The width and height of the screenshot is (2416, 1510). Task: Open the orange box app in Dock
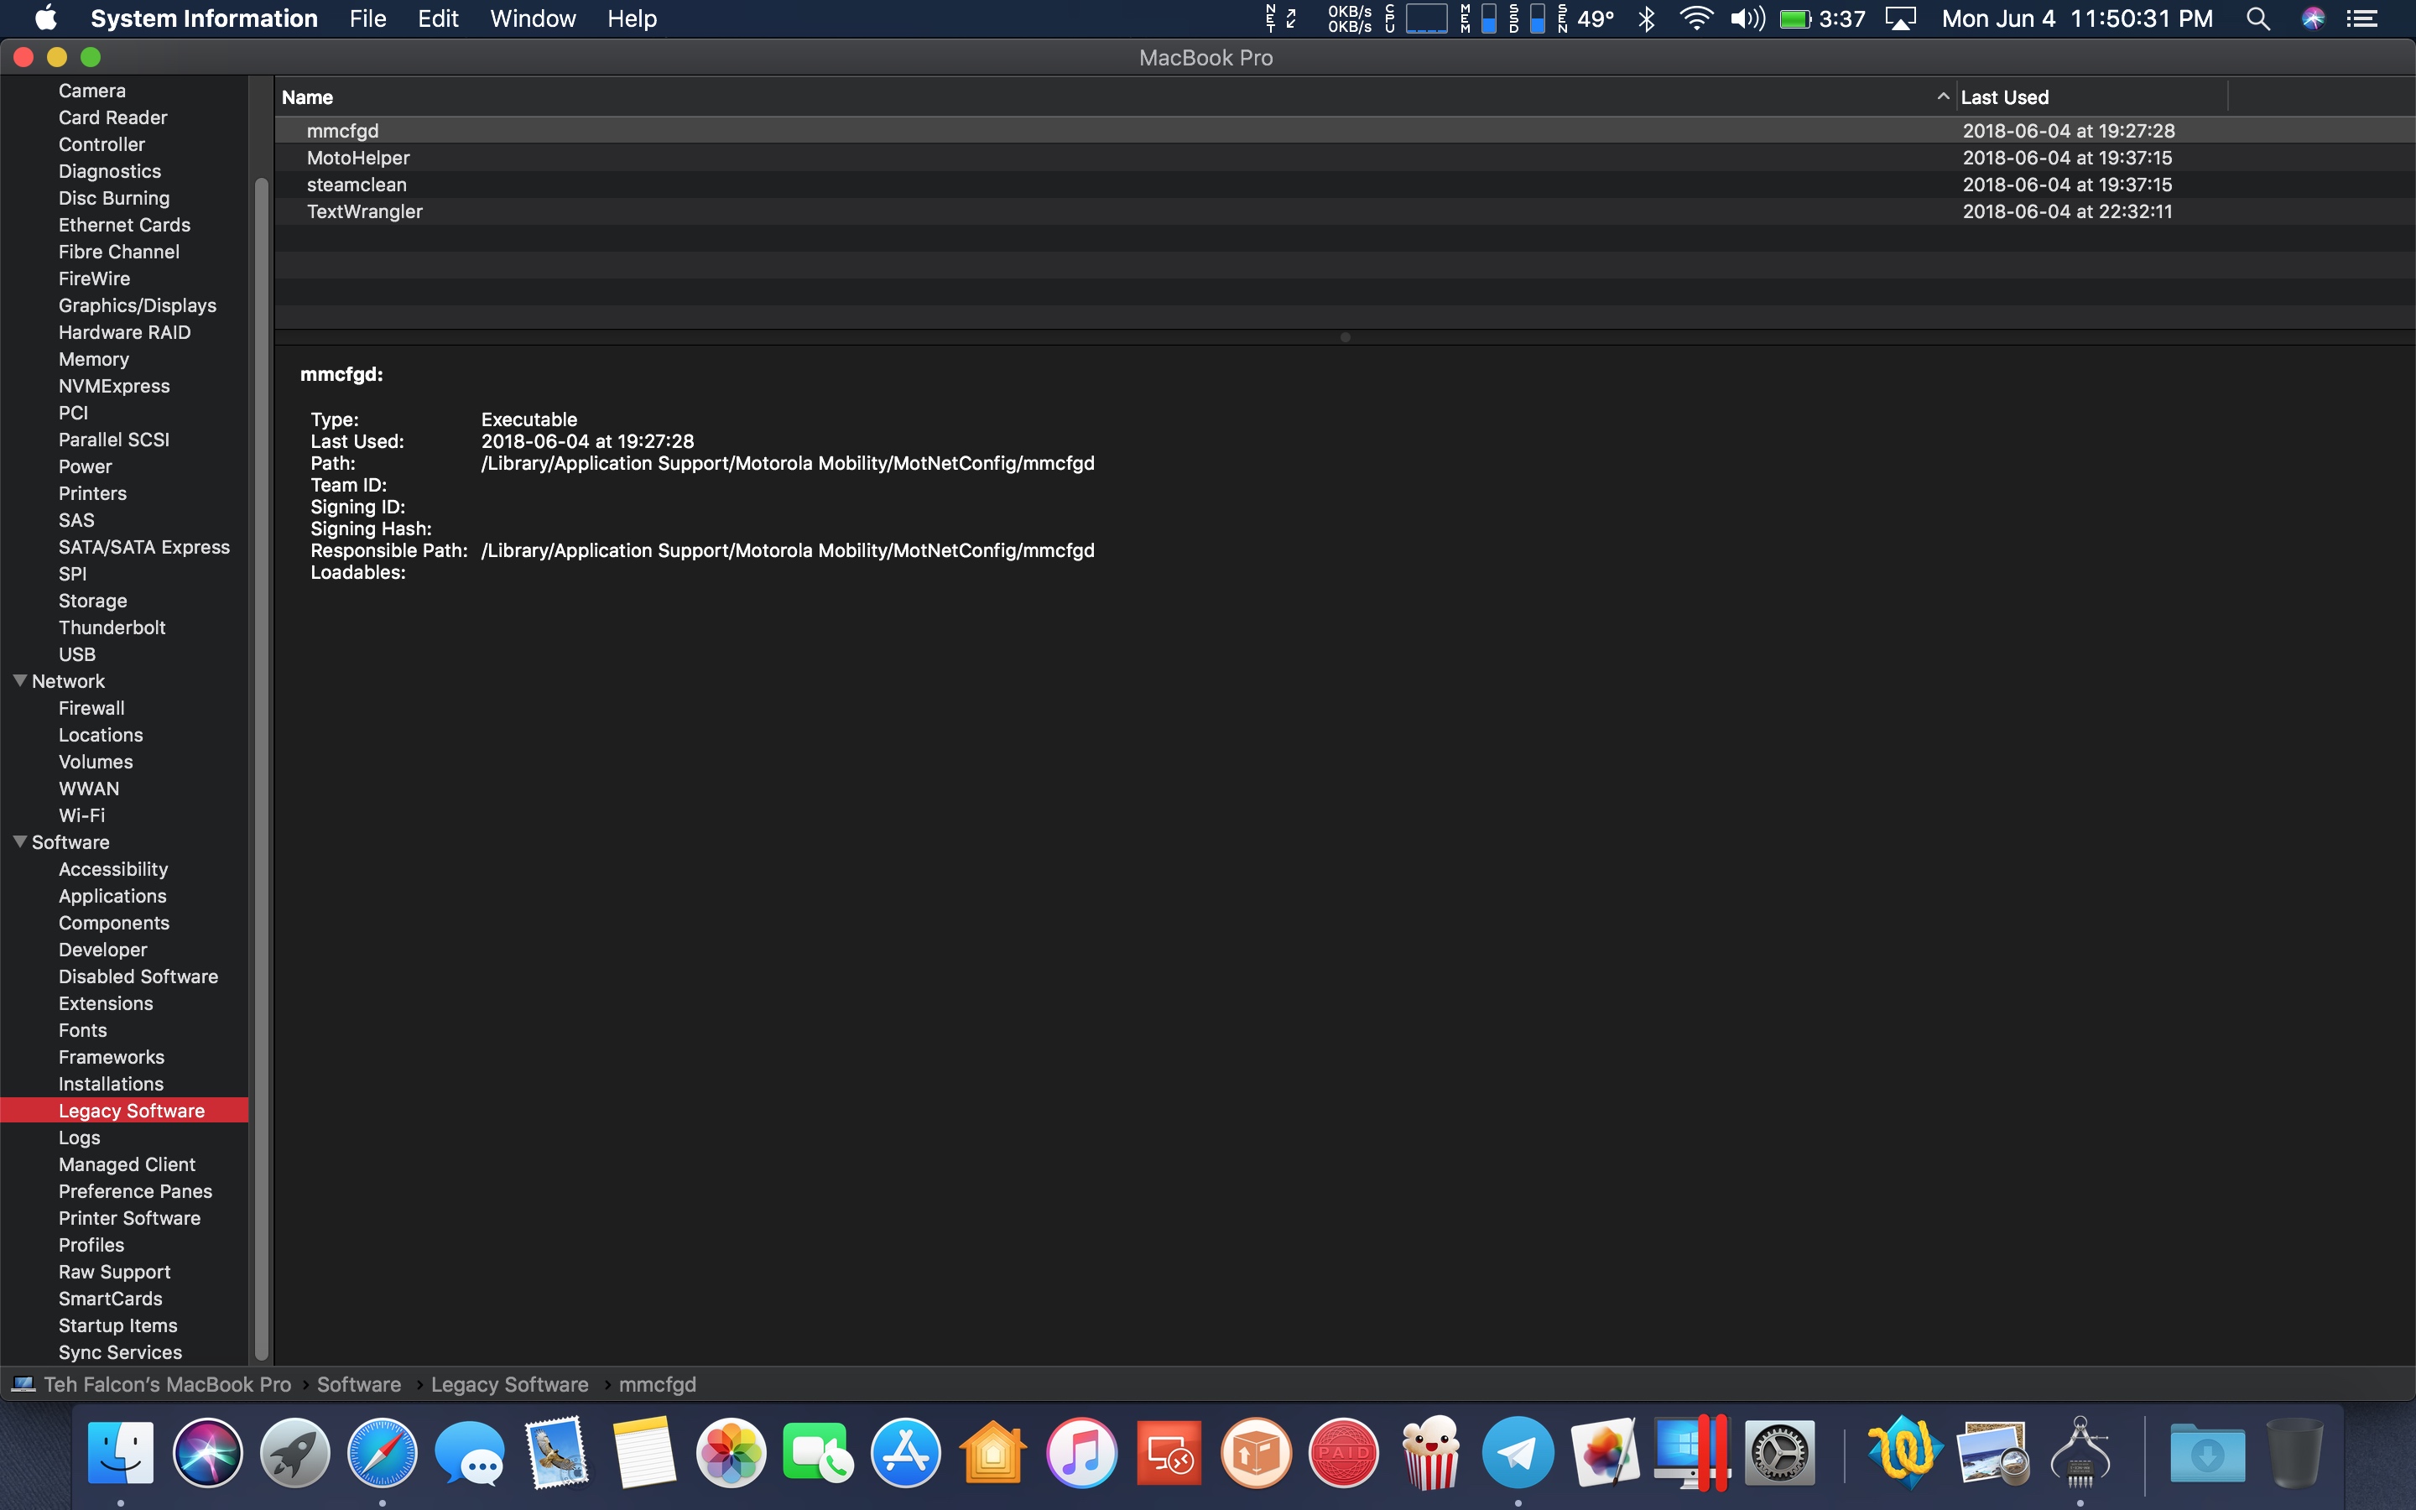[1256, 1453]
